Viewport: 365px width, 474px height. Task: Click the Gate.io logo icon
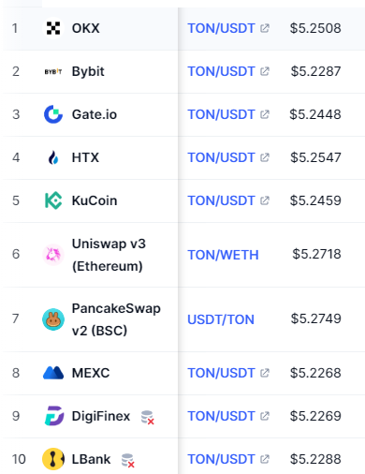[x=53, y=114]
